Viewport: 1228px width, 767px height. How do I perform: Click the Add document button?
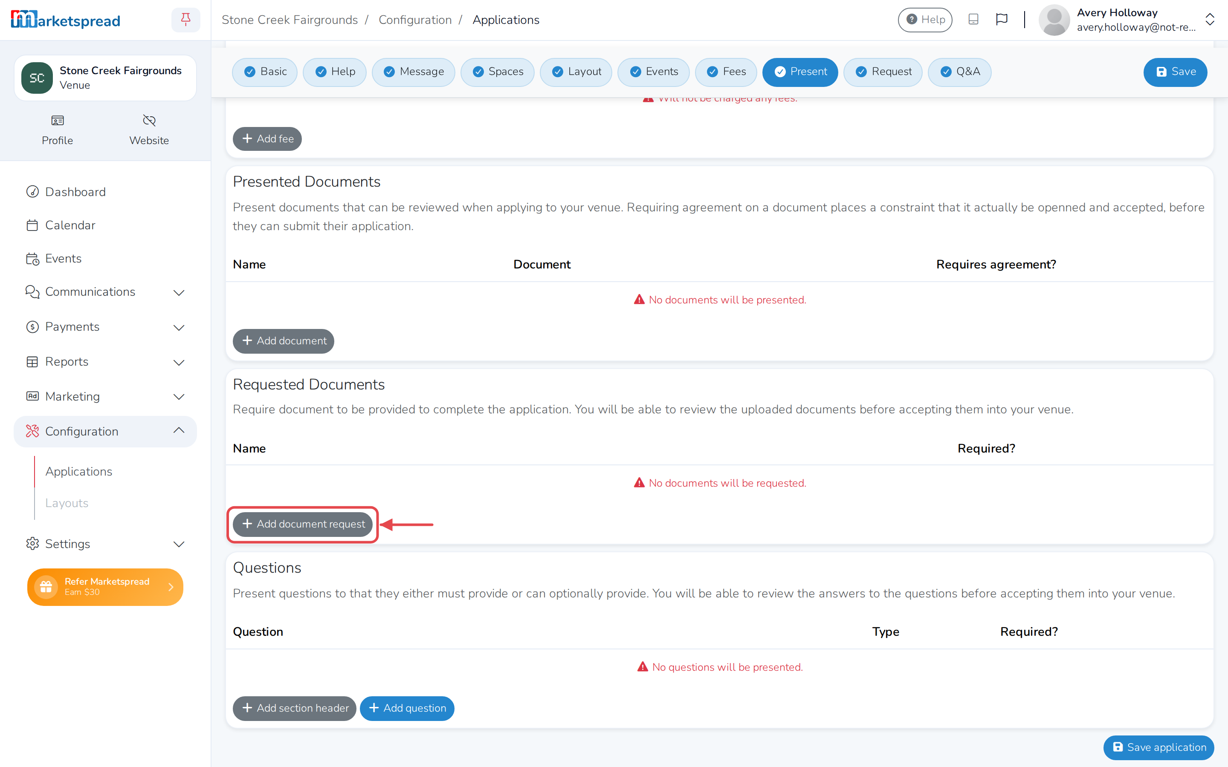(284, 341)
